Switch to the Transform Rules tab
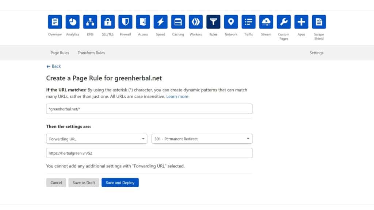The image size is (374, 210). pyautogui.click(x=91, y=53)
